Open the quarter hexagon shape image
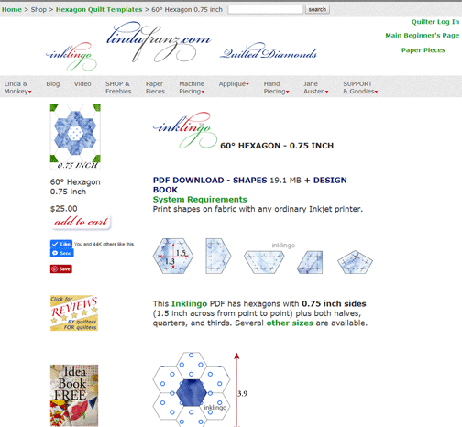The height and width of the screenshot is (427, 462). pos(310,262)
